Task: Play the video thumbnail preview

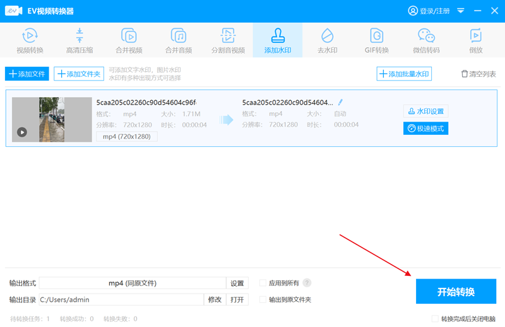Action: 22,132
